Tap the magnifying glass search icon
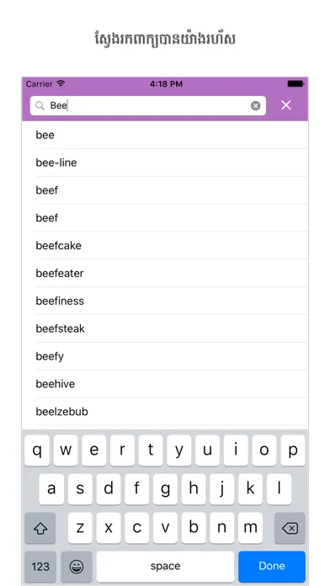The image size is (330, 586). [40, 106]
